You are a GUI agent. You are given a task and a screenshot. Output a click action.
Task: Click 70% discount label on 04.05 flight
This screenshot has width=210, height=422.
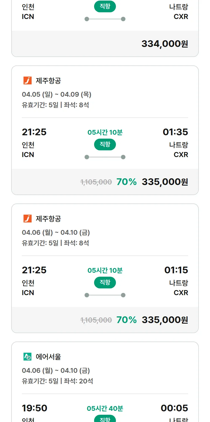coord(127,182)
